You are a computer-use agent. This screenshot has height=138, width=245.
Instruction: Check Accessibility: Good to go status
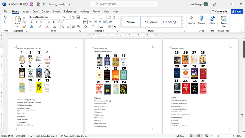click(74, 136)
